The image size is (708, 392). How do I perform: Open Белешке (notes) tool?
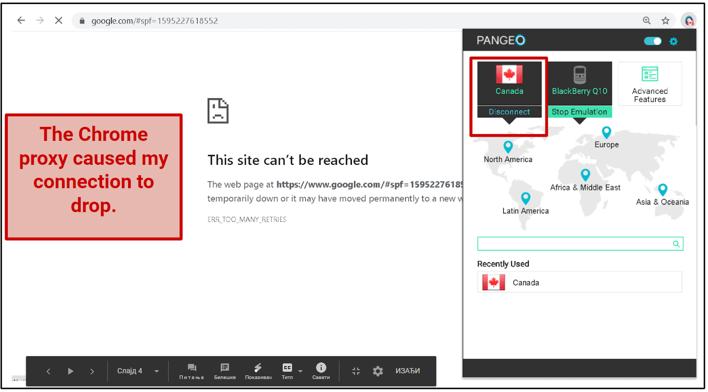click(225, 371)
